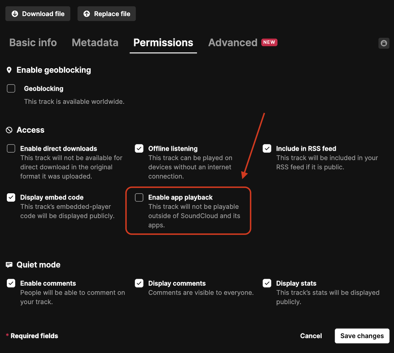
Task: Enable the Geoblocking checkbox
Action: coord(11,88)
